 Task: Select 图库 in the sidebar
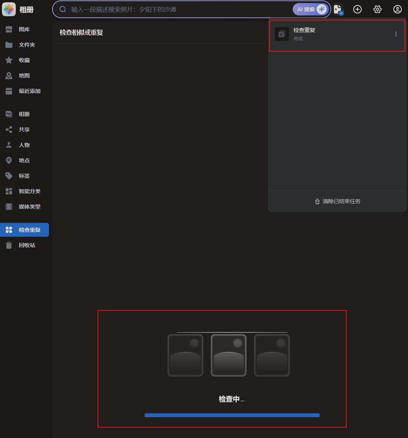[x=24, y=29]
